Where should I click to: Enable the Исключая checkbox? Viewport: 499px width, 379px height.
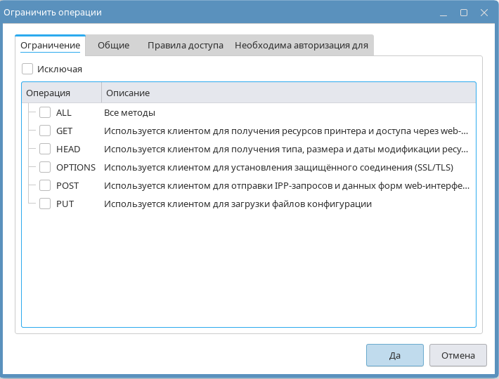(x=27, y=69)
